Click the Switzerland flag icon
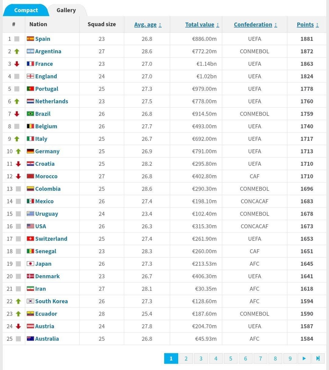This screenshot has height=370, width=329. point(30,239)
